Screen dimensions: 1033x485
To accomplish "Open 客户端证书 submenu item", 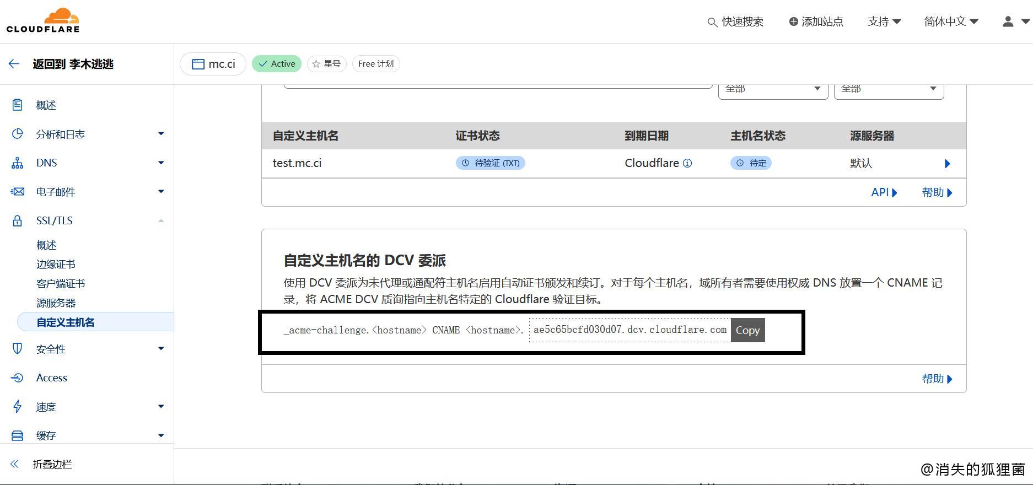I will click(61, 283).
